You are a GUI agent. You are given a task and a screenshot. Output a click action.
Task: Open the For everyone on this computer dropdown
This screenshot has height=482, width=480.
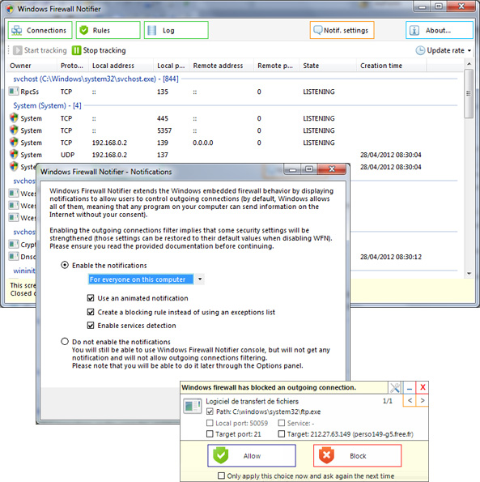(x=147, y=279)
